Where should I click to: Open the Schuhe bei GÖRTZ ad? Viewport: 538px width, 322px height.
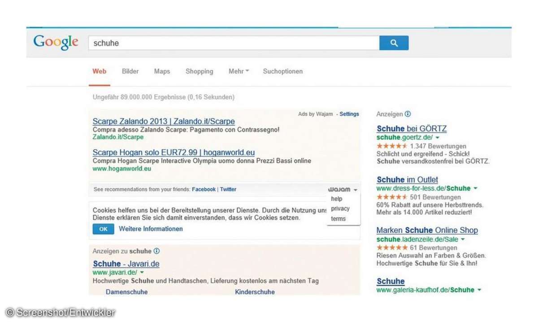pos(412,129)
